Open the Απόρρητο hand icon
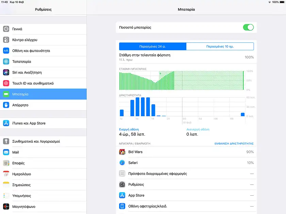Image resolution: width=286 pixels, height=214 pixels. [6, 105]
